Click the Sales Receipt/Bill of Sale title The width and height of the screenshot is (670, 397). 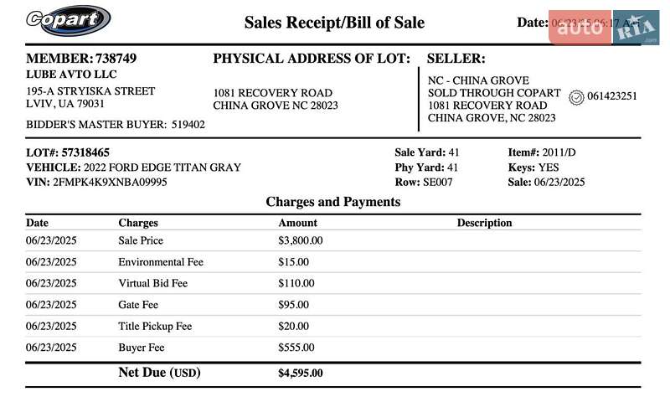click(x=334, y=23)
